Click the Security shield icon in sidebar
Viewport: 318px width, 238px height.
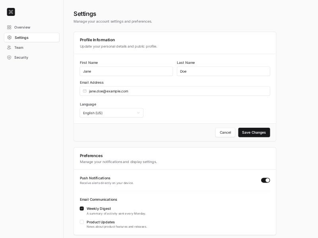9,58
